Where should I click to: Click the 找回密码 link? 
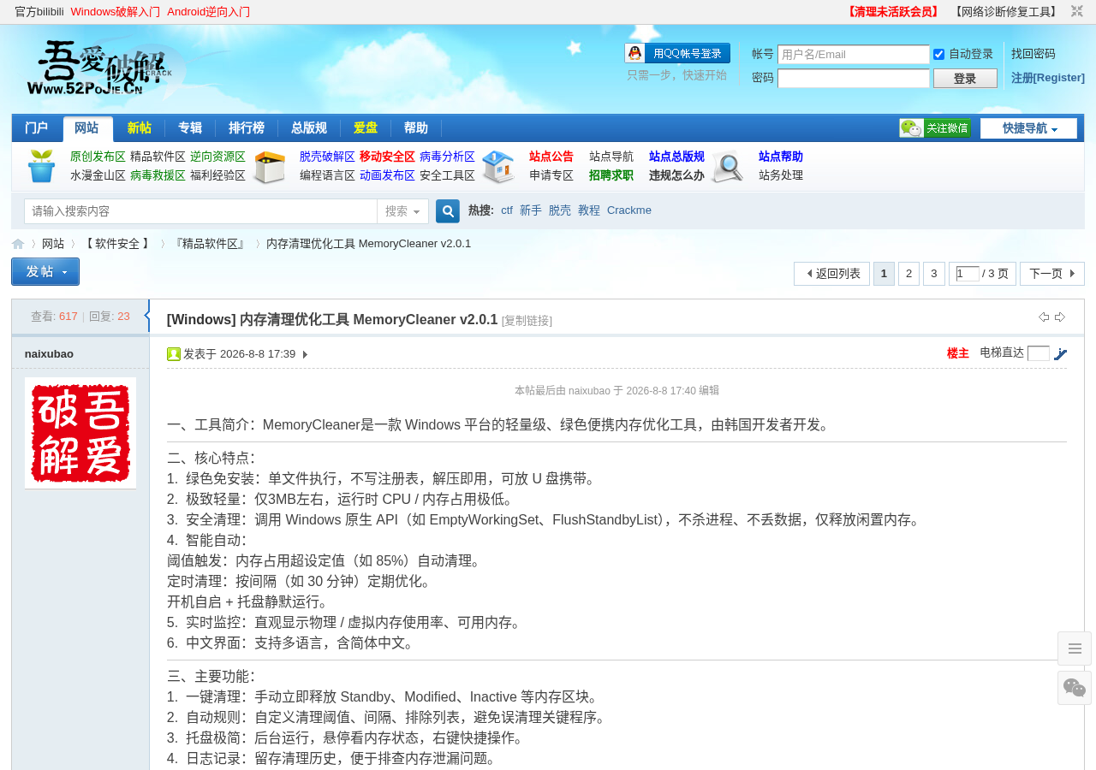1033,54
